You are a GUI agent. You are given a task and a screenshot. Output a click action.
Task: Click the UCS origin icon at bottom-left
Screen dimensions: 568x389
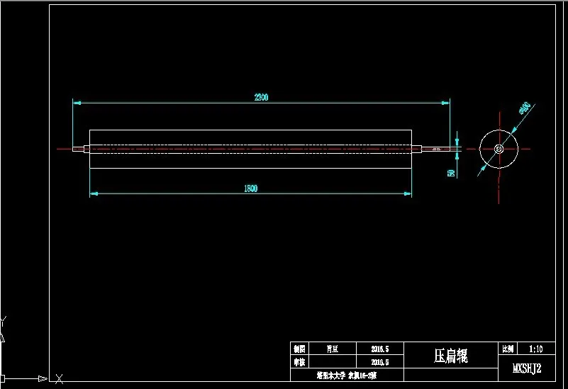[3, 379]
